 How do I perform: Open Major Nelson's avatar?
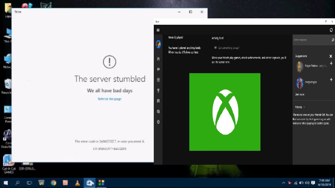[x=300, y=67]
